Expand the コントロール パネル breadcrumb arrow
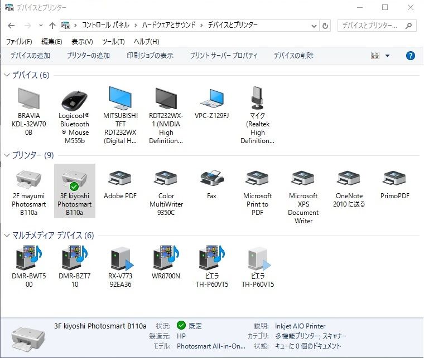Image resolution: width=424 pixels, height=358 pixels. point(135,26)
